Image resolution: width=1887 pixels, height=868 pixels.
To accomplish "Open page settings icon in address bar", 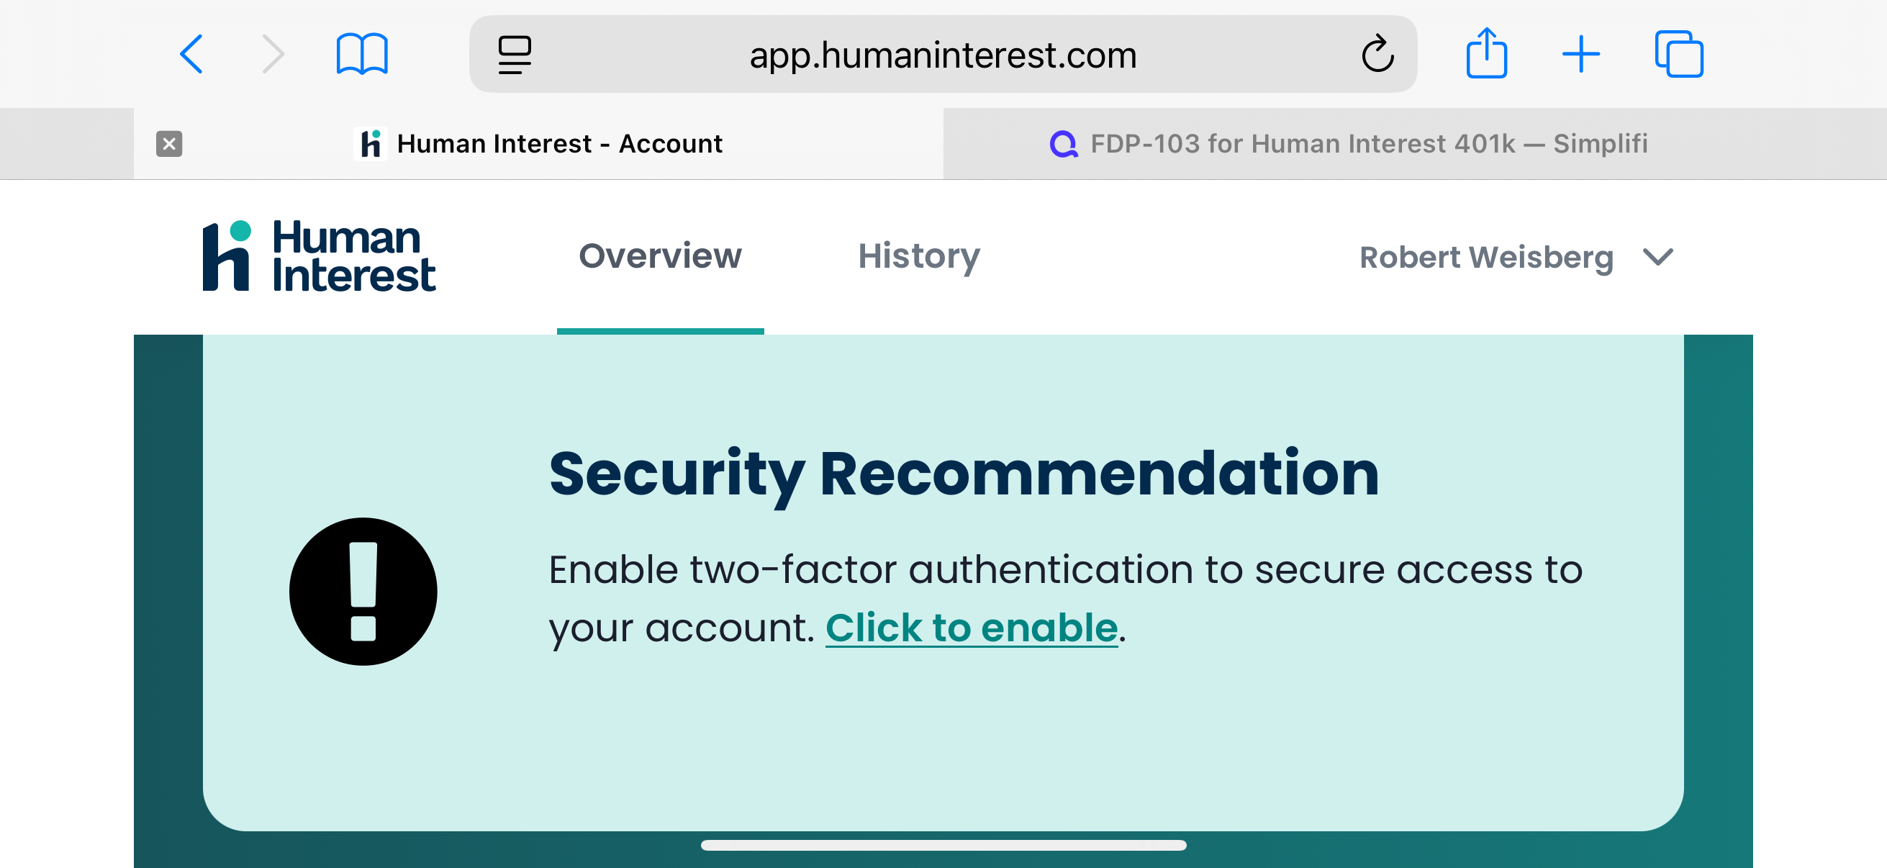I will 515,54.
